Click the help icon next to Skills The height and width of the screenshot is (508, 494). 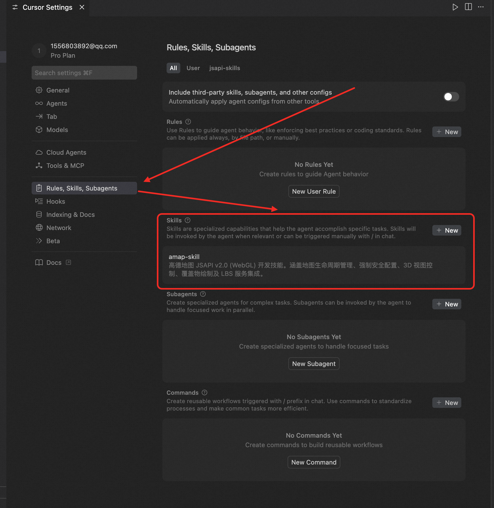click(x=187, y=220)
